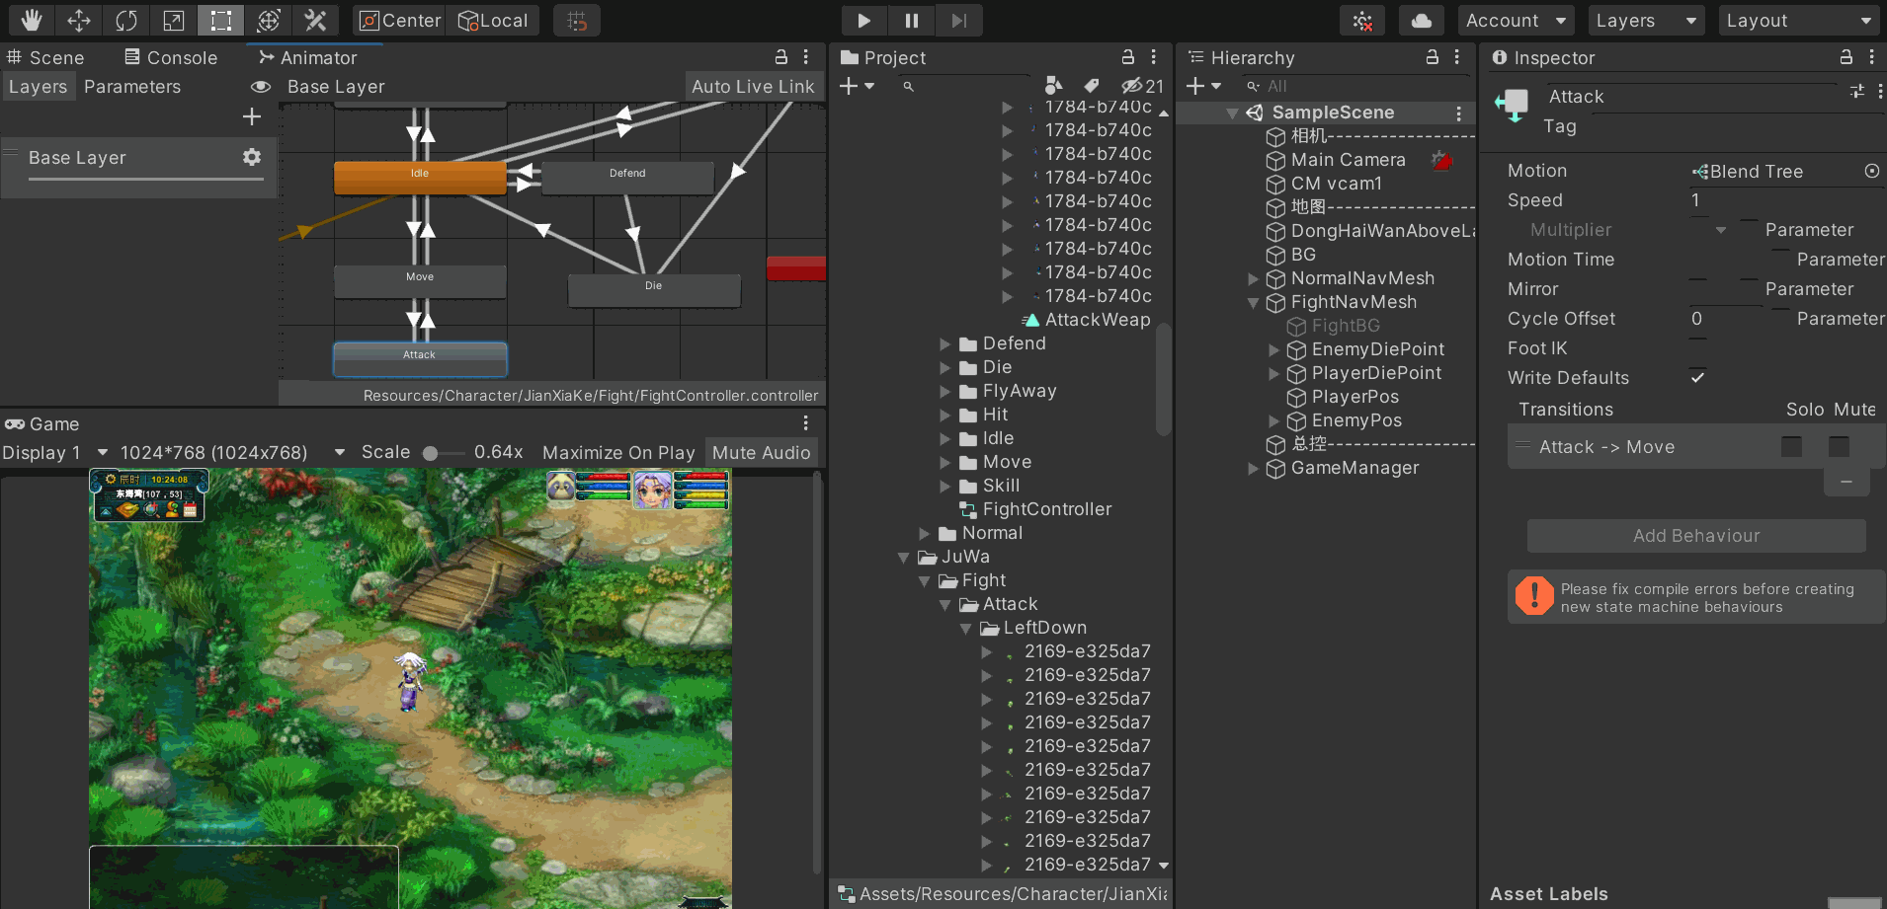Select the Die state node

tap(654, 290)
